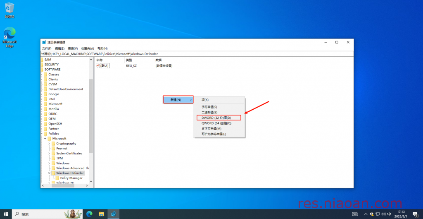423x219 pixels.
Task: Click the Windows Start button
Action: (6, 214)
